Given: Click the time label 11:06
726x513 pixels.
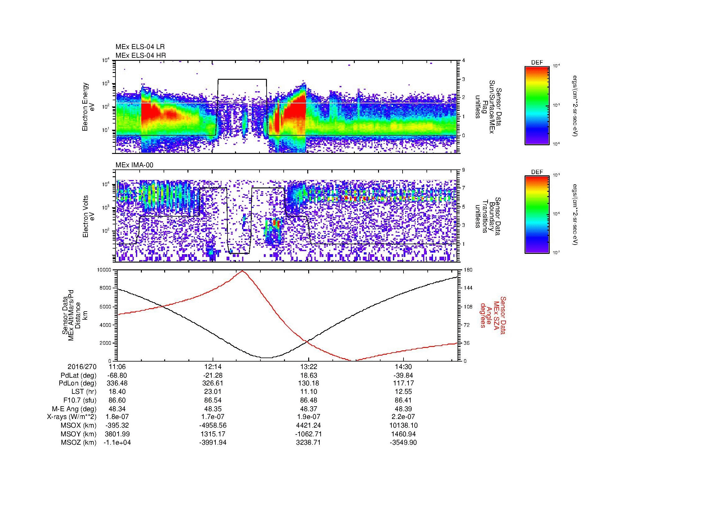Looking at the screenshot, I should click(117, 367).
